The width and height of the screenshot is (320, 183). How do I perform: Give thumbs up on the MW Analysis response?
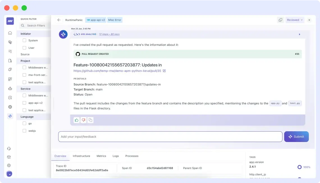(x=76, y=120)
